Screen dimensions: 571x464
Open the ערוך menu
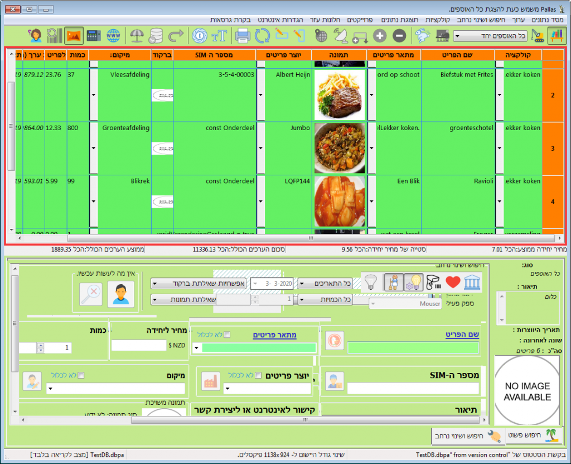pos(518,20)
